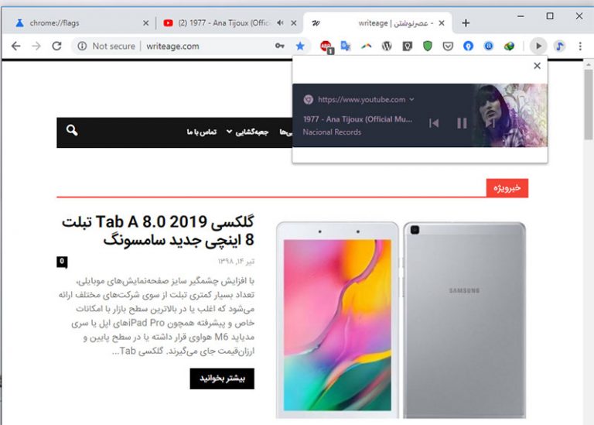Screen dimensions: 594x425
Task: Click the green shield extension icon
Action: click(x=428, y=46)
